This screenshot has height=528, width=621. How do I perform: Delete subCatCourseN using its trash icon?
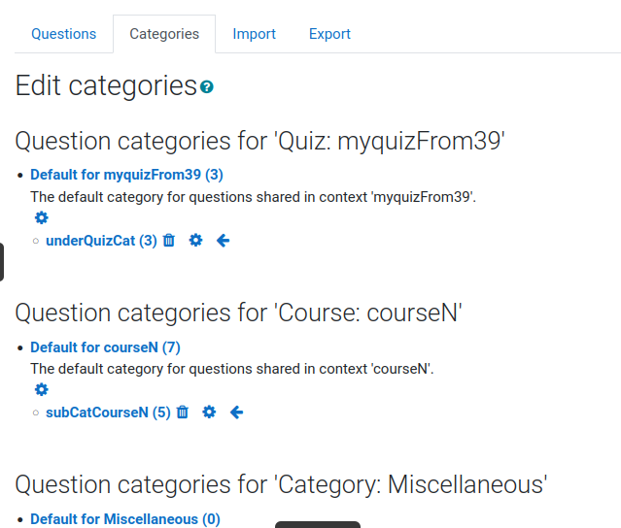183,412
